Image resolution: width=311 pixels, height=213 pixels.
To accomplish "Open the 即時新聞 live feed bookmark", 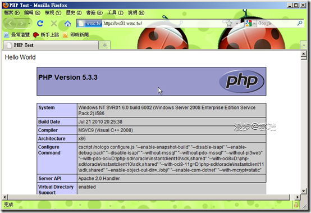I will pos(76,35).
